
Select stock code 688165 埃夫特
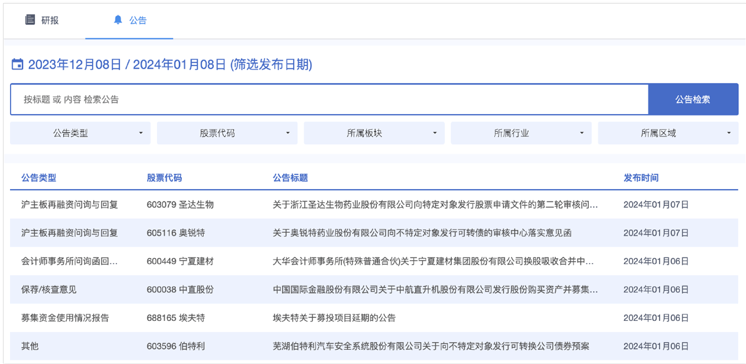[176, 318]
